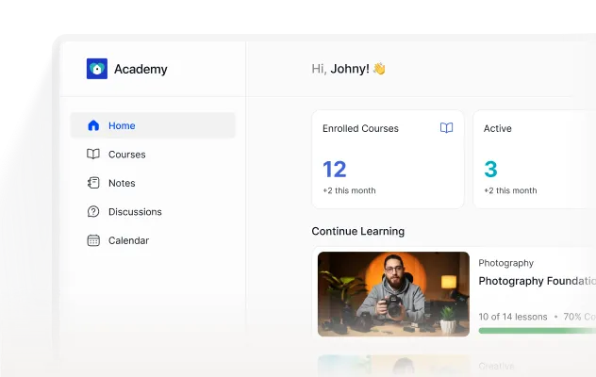Click the waving hand emoji
This screenshot has height=377, width=596.
pos(379,69)
